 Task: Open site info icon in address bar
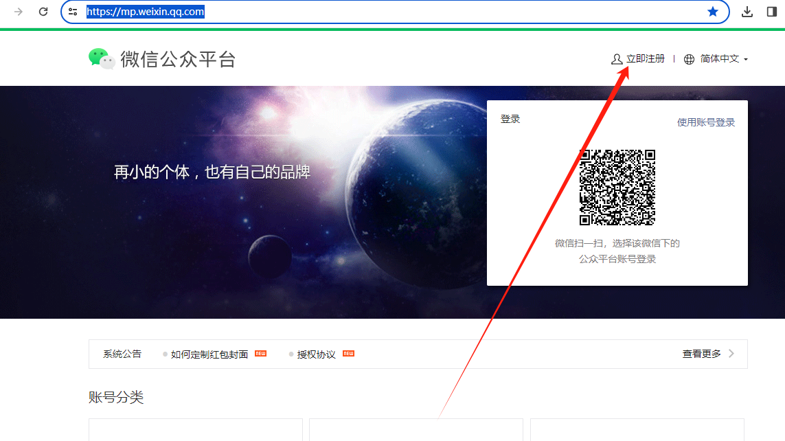[x=73, y=12]
